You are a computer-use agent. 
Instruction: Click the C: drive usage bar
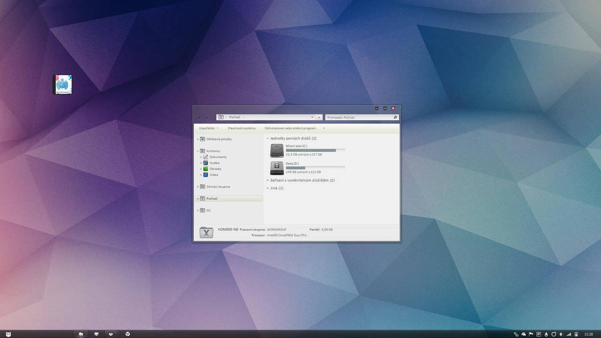[316, 150]
